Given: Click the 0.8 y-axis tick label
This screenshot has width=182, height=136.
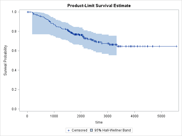Looking at the screenshot, I should pyautogui.click(x=14, y=31).
